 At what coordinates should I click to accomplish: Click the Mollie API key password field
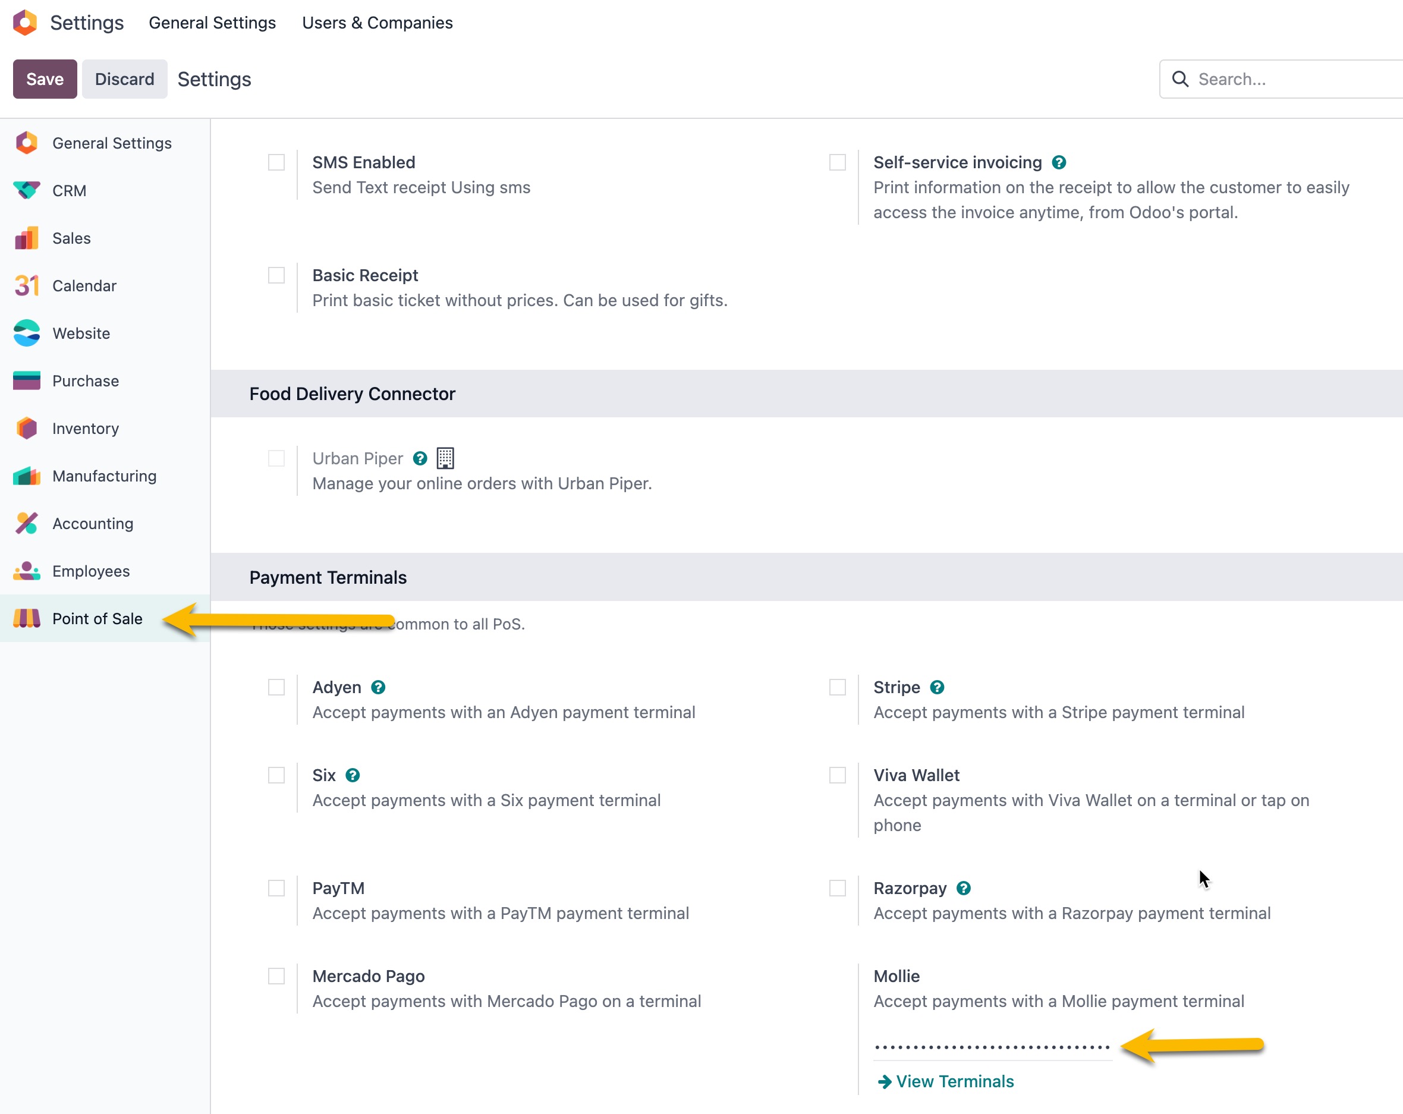coord(992,1047)
